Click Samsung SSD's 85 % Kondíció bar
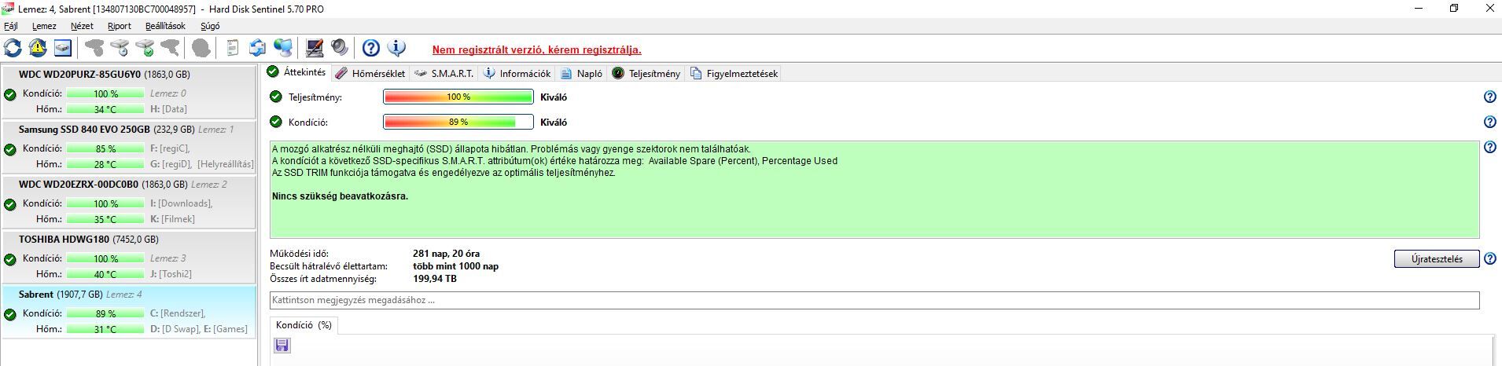This screenshot has height=366, width=1502. 105,149
